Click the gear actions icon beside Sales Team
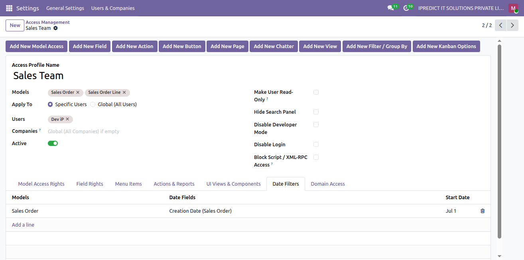The image size is (524, 260). click(55, 28)
